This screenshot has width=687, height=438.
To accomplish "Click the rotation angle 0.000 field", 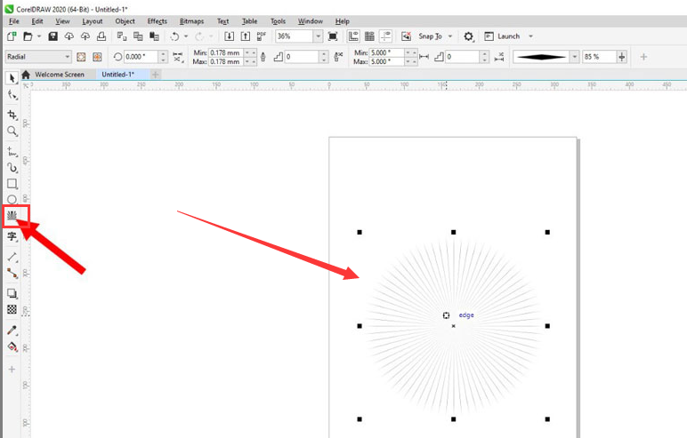I will pyautogui.click(x=141, y=57).
